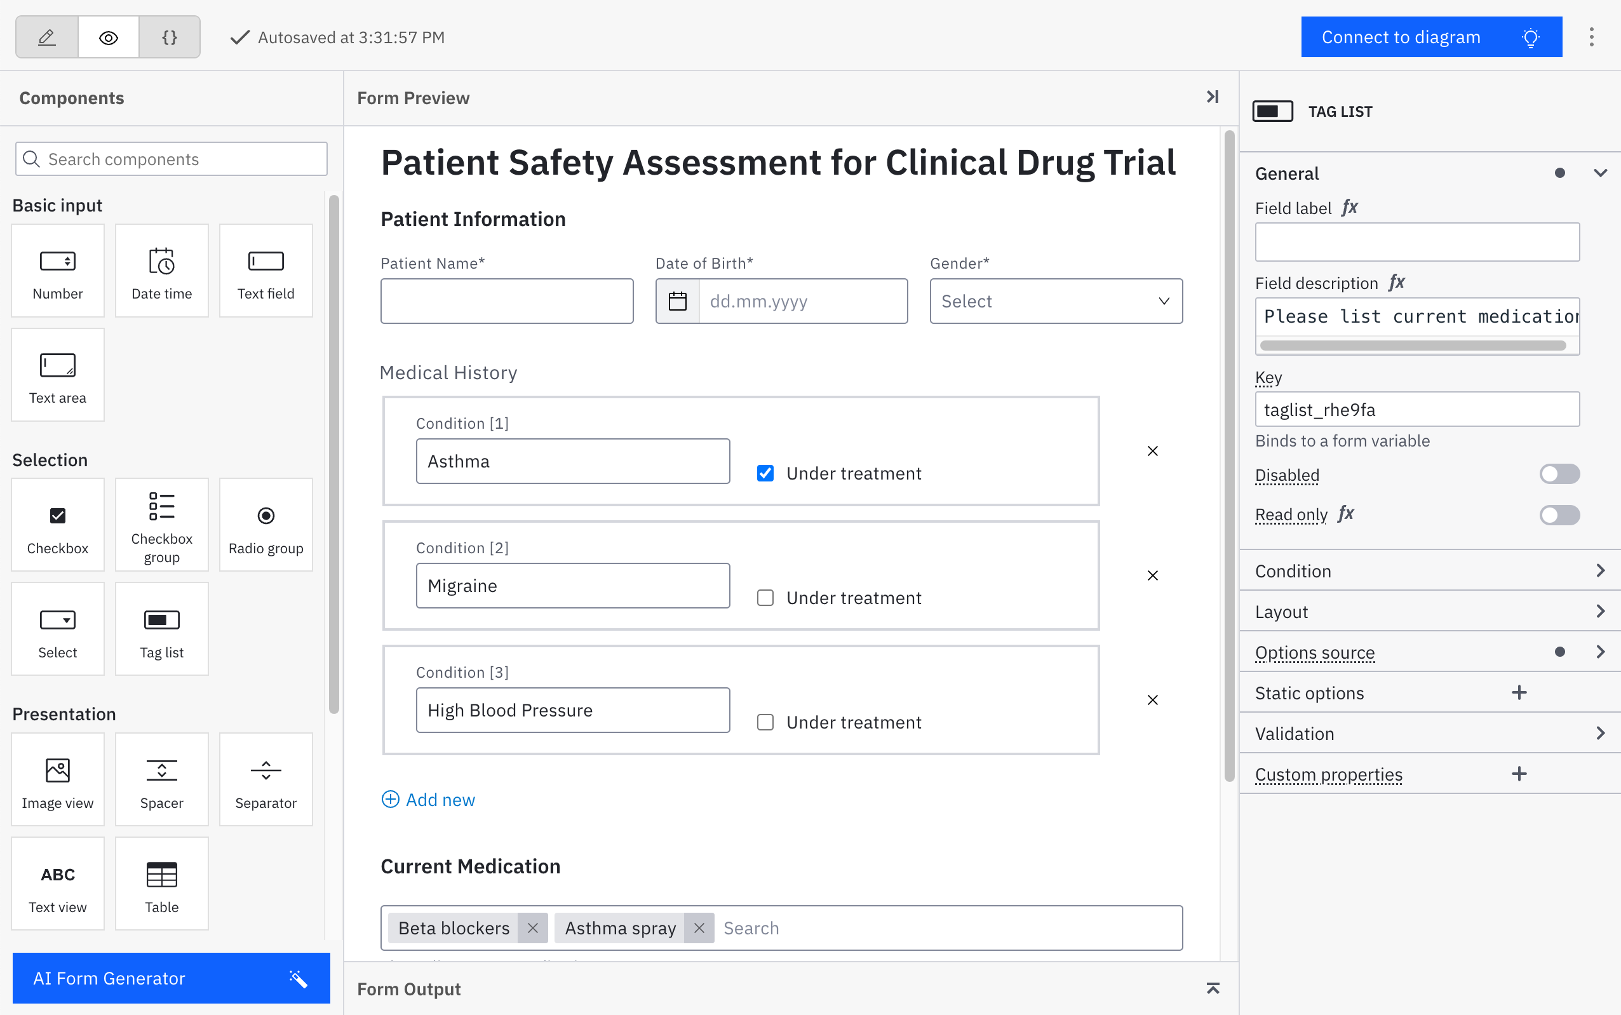1621x1015 pixels.
Task: Click the Connect to diagram button icon
Action: click(1530, 37)
